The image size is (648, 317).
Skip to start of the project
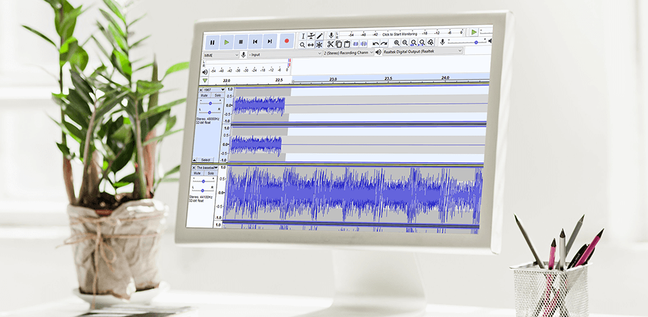coord(255,41)
